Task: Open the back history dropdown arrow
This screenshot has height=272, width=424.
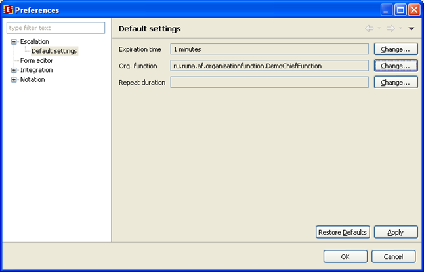Action: tap(379, 29)
